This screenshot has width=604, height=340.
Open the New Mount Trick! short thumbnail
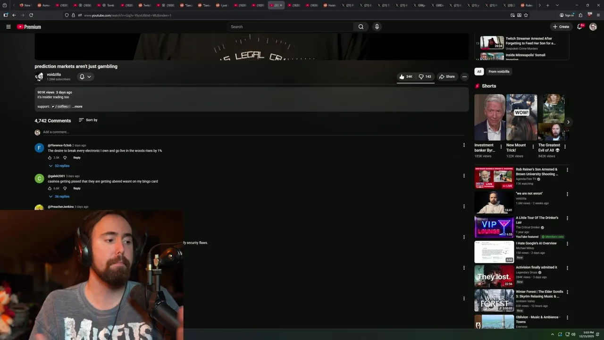[x=521, y=117]
